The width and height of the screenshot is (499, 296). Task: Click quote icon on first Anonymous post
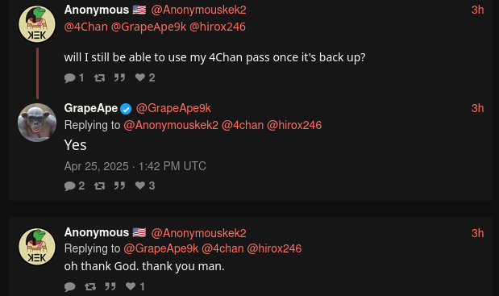pyautogui.click(x=119, y=77)
